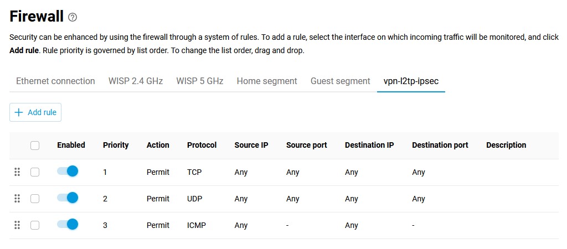The height and width of the screenshot is (249, 567).
Task: Go to the WISP 5 GHz tab
Action: pyautogui.click(x=200, y=81)
